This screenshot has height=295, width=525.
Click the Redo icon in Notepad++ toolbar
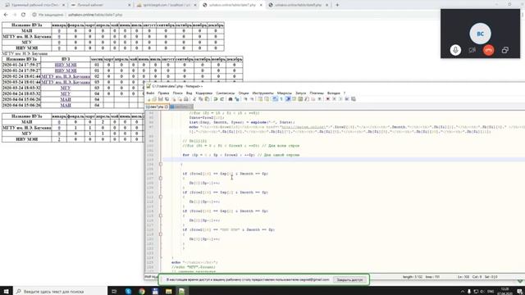click(x=221, y=99)
